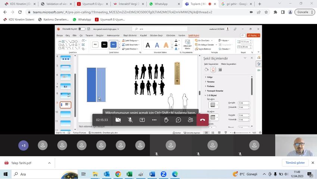317x179 pixels.
Task: Open Excel from the Windows taskbar
Action: [x=129, y=174]
